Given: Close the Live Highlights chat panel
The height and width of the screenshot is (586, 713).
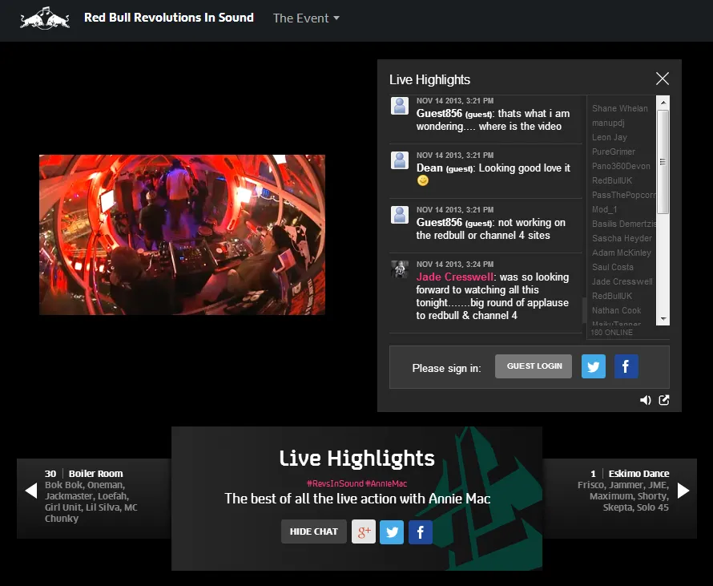Looking at the screenshot, I should pos(662,79).
